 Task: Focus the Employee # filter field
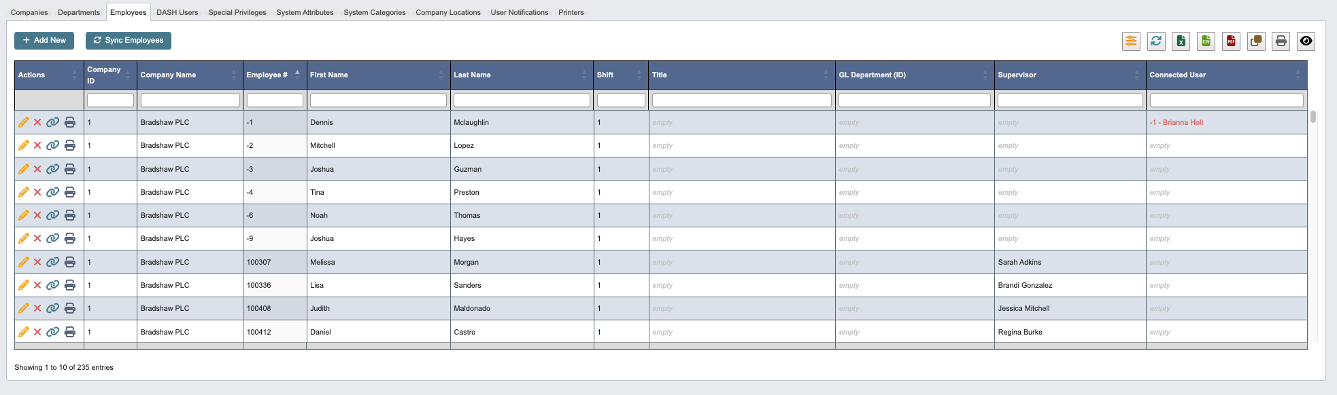(275, 100)
